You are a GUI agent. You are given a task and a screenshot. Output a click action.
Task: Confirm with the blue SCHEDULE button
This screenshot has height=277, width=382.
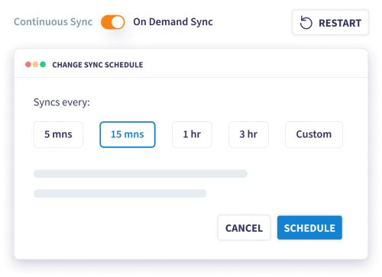click(309, 227)
